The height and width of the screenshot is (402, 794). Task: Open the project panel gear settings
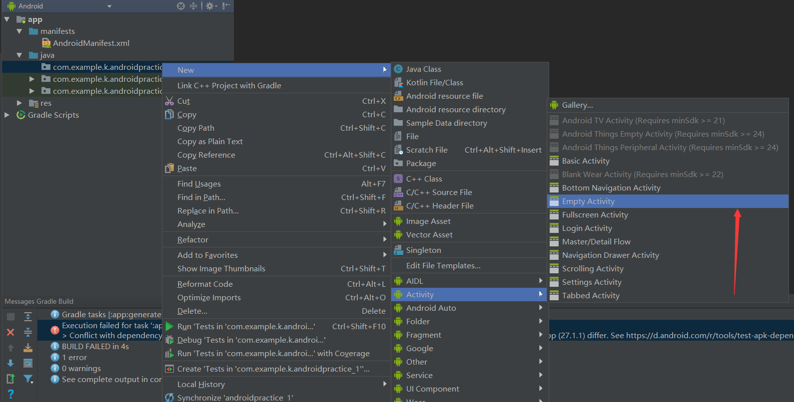(x=210, y=6)
